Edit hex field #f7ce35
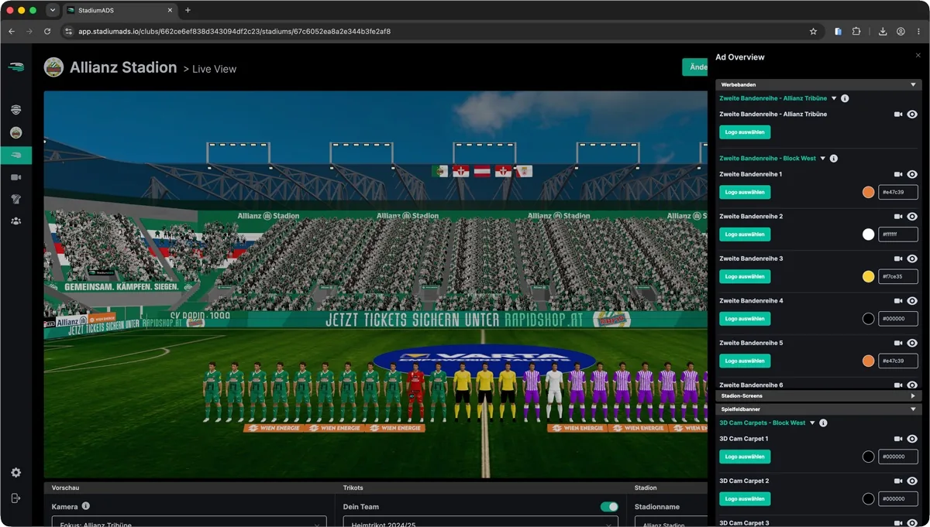930x527 pixels. coord(898,276)
